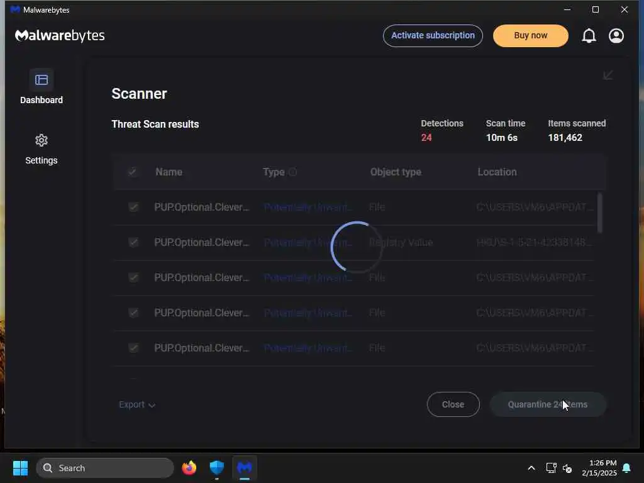Open the taskbar notification bell

(x=627, y=468)
